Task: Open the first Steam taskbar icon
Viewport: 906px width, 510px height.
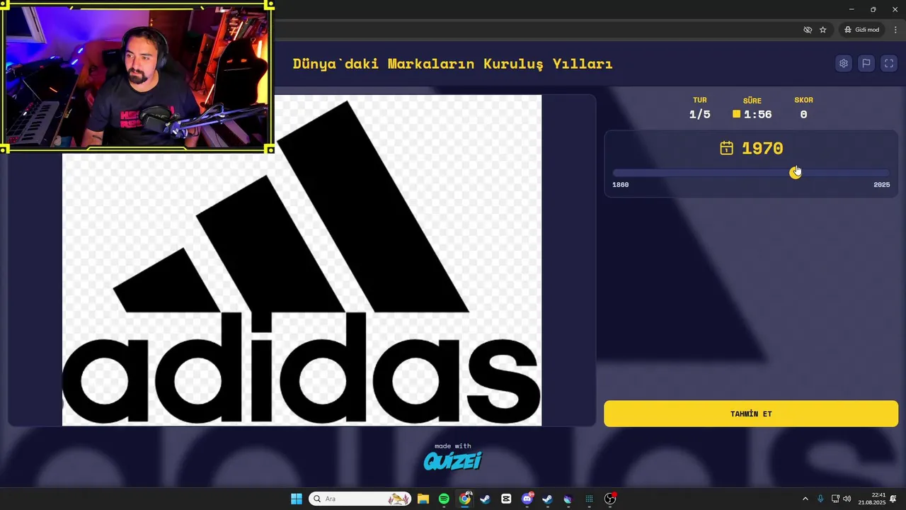Action: (485, 499)
